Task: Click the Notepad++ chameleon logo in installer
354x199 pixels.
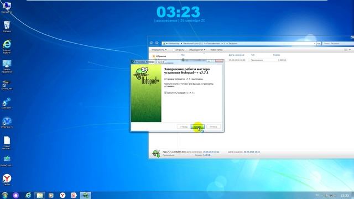Action: 146,76
